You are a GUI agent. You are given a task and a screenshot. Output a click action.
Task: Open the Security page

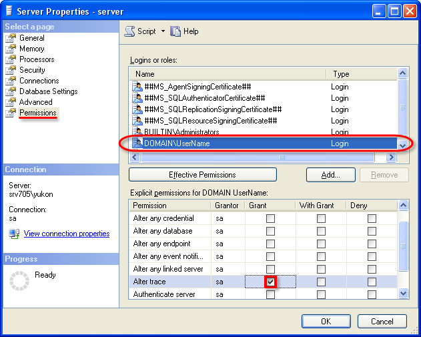(x=32, y=70)
